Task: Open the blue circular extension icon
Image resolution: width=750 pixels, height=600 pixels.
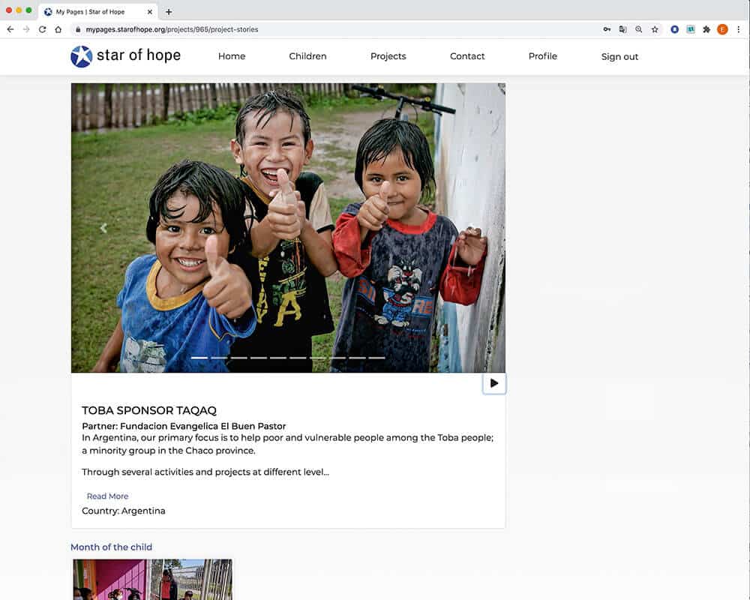Action: 674,29
